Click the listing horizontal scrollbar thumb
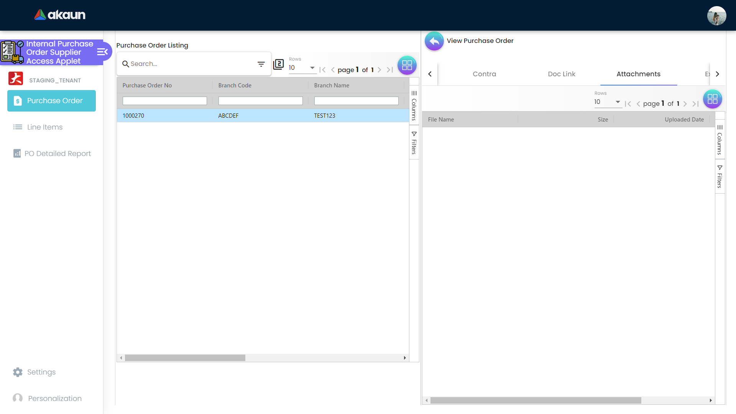 click(185, 358)
